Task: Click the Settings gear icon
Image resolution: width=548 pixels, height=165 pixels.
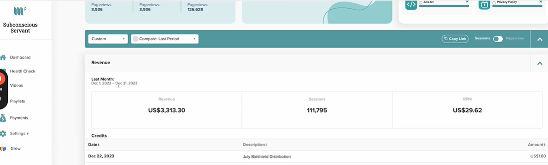Action: (3, 133)
